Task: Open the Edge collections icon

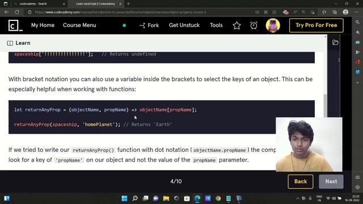Action: click(x=335, y=12)
